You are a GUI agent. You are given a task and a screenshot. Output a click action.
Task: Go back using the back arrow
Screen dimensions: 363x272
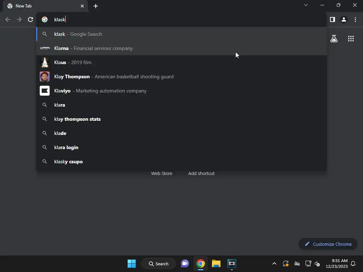point(8,19)
